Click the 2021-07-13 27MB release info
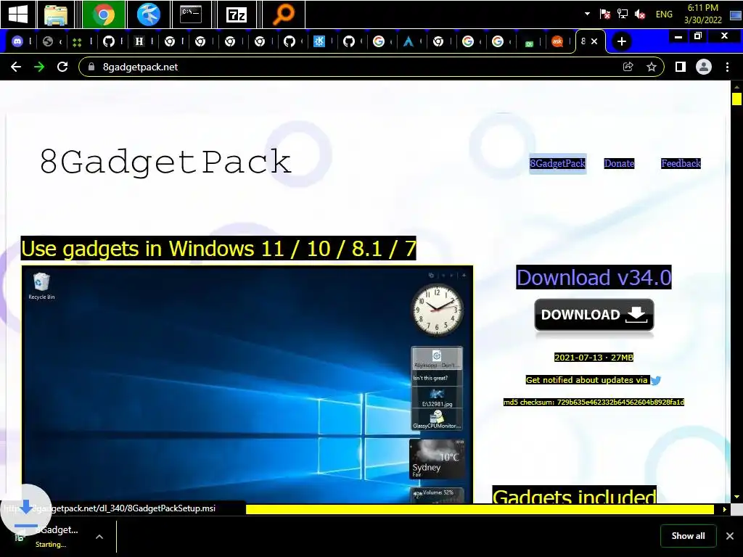This screenshot has height=557, width=743. tap(594, 358)
